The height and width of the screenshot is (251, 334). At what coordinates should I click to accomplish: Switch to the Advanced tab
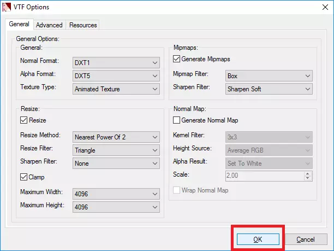49,25
